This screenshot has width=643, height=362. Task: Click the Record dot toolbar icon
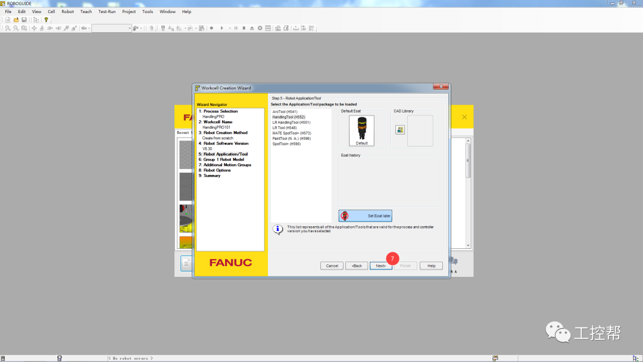(x=211, y=29)
